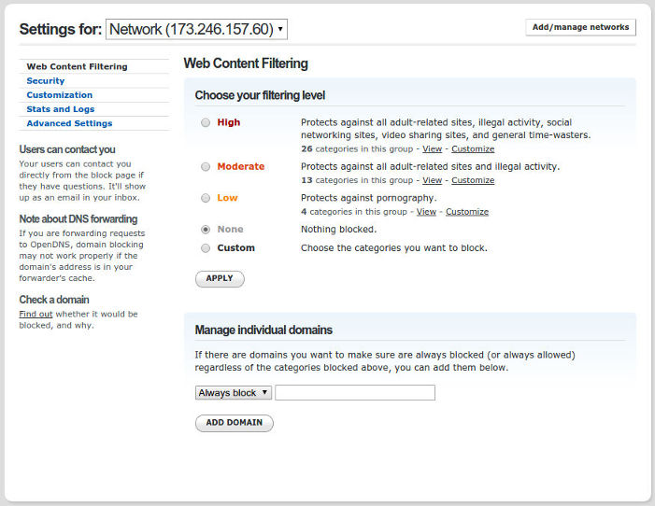Click the 'Nothing blocked.' description
Viewport: 655px width, 506px height.
pos(339,230)
